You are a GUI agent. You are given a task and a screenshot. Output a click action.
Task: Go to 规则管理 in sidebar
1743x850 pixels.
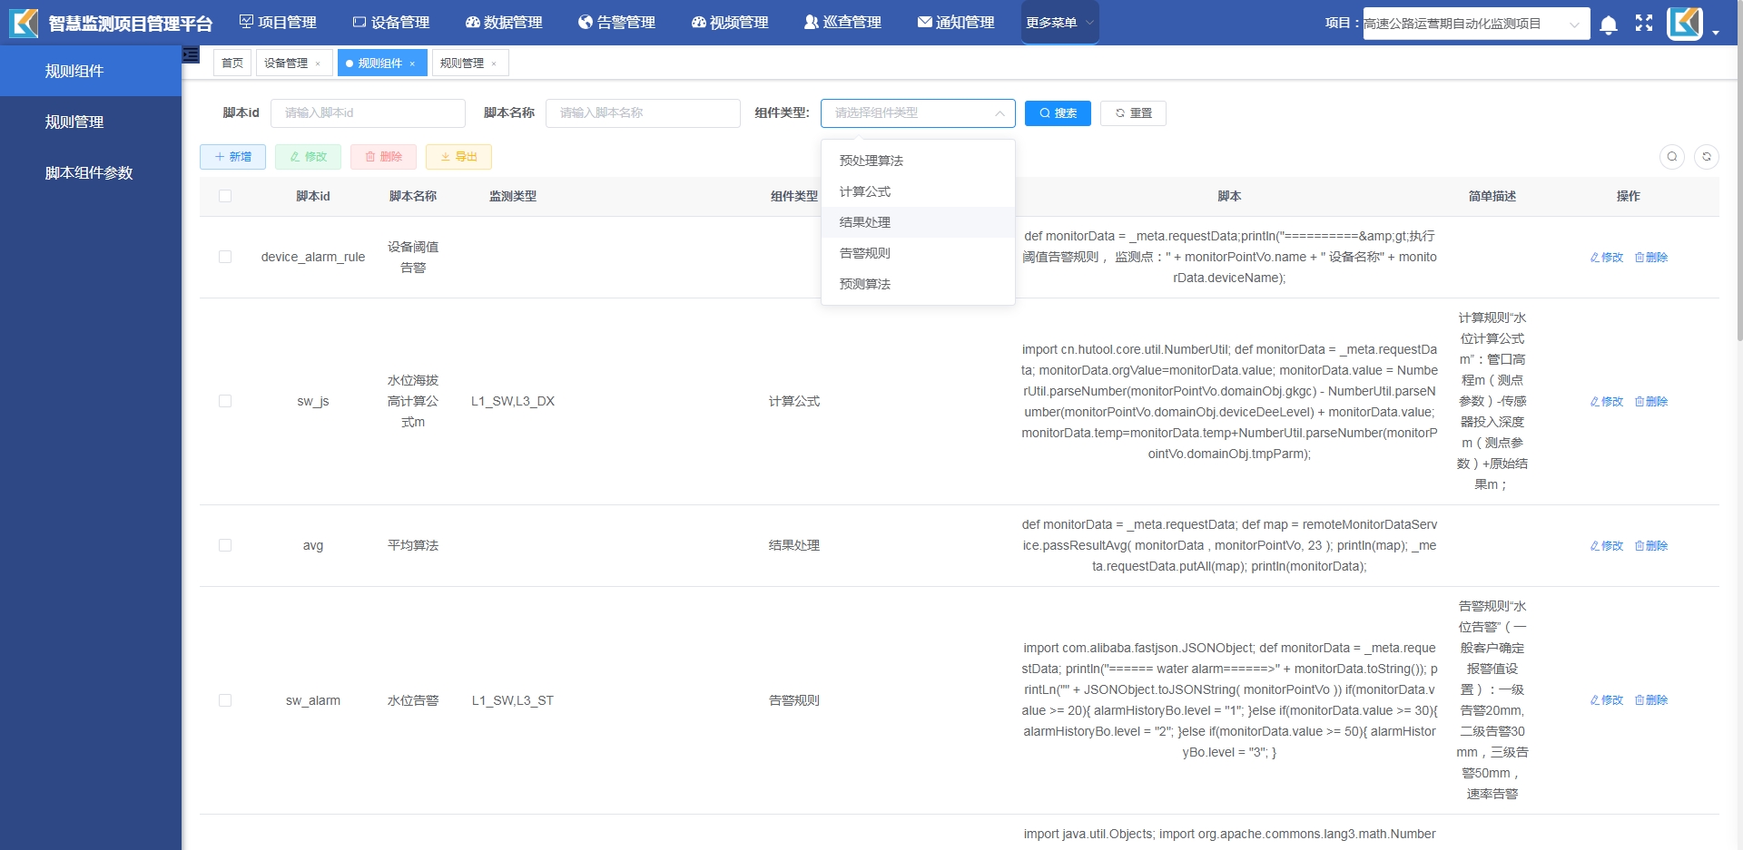74,122
